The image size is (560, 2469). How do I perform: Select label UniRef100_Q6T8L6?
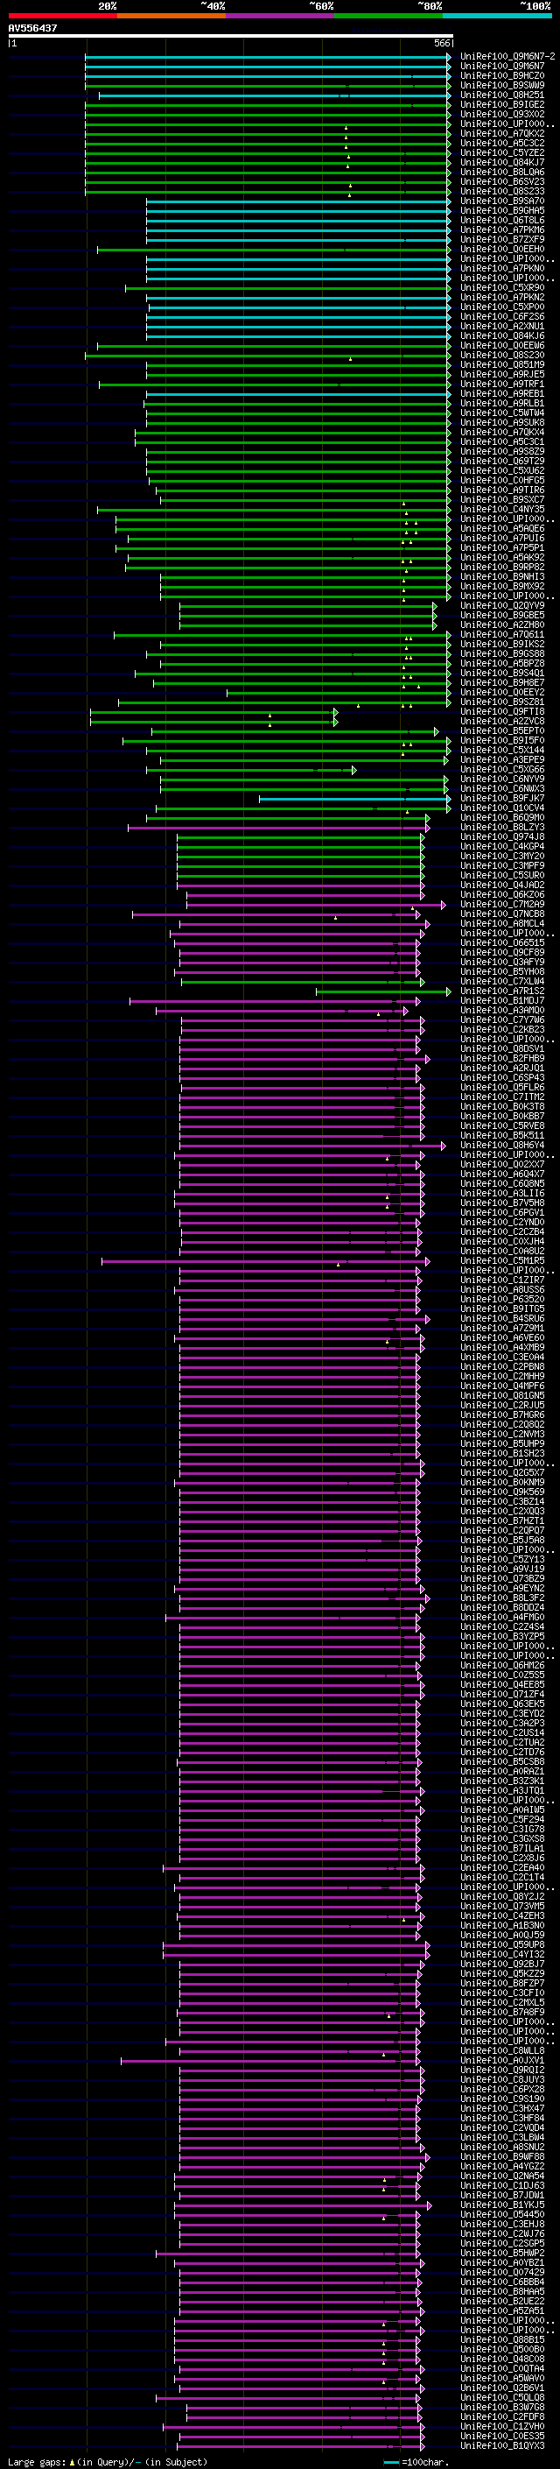[x=502, y=221]
